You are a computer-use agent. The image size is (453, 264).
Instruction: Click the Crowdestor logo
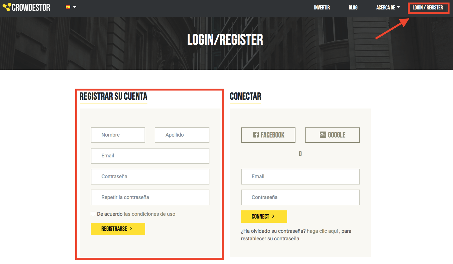coord(26,7)
